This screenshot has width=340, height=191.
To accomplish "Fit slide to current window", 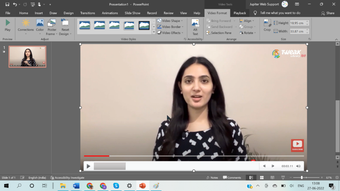I will (337, 178).
